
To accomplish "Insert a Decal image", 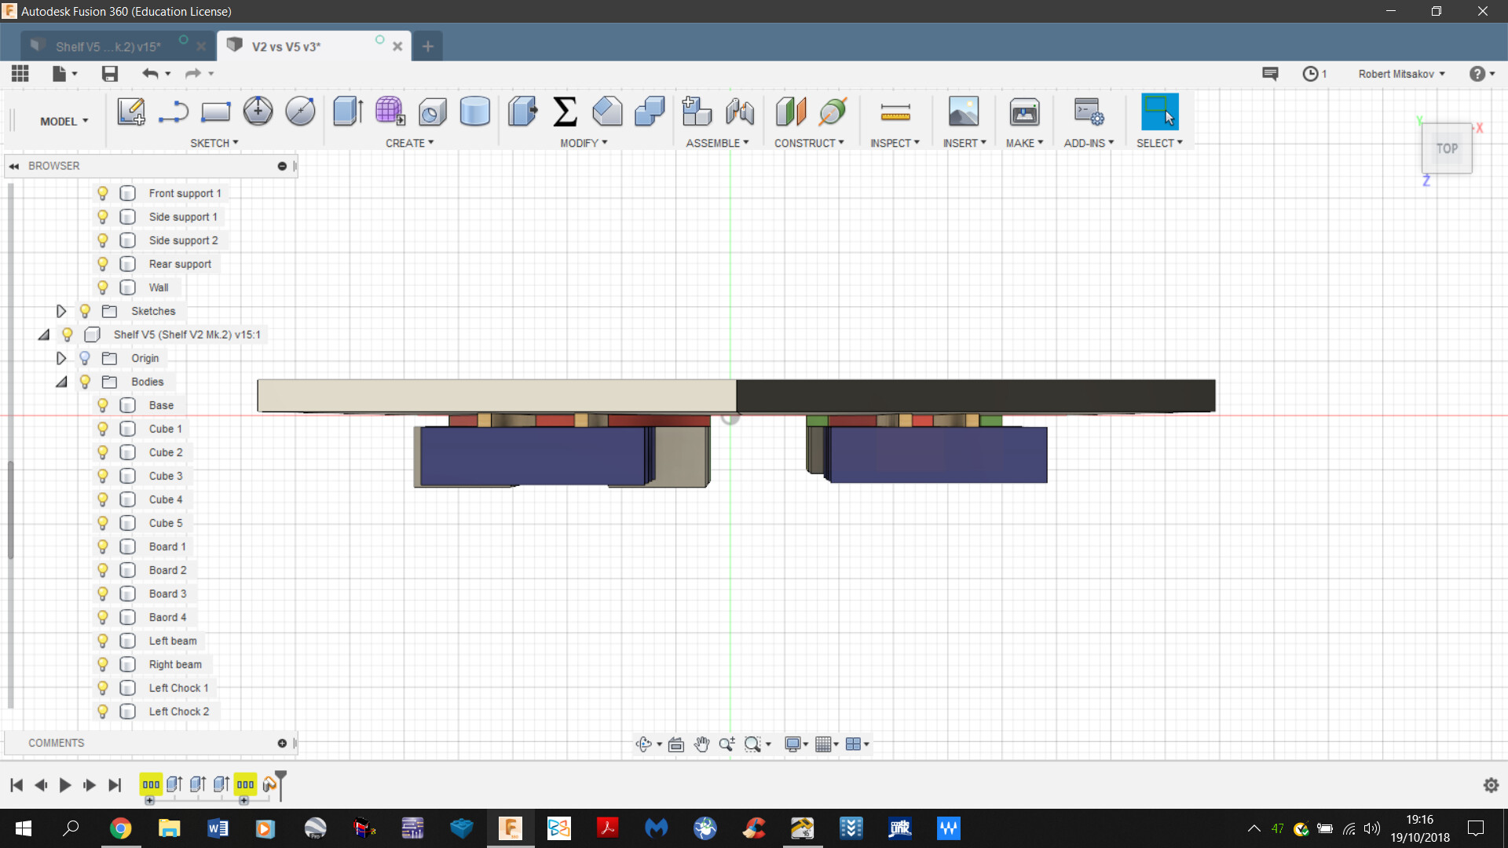I will pos(964,111).
